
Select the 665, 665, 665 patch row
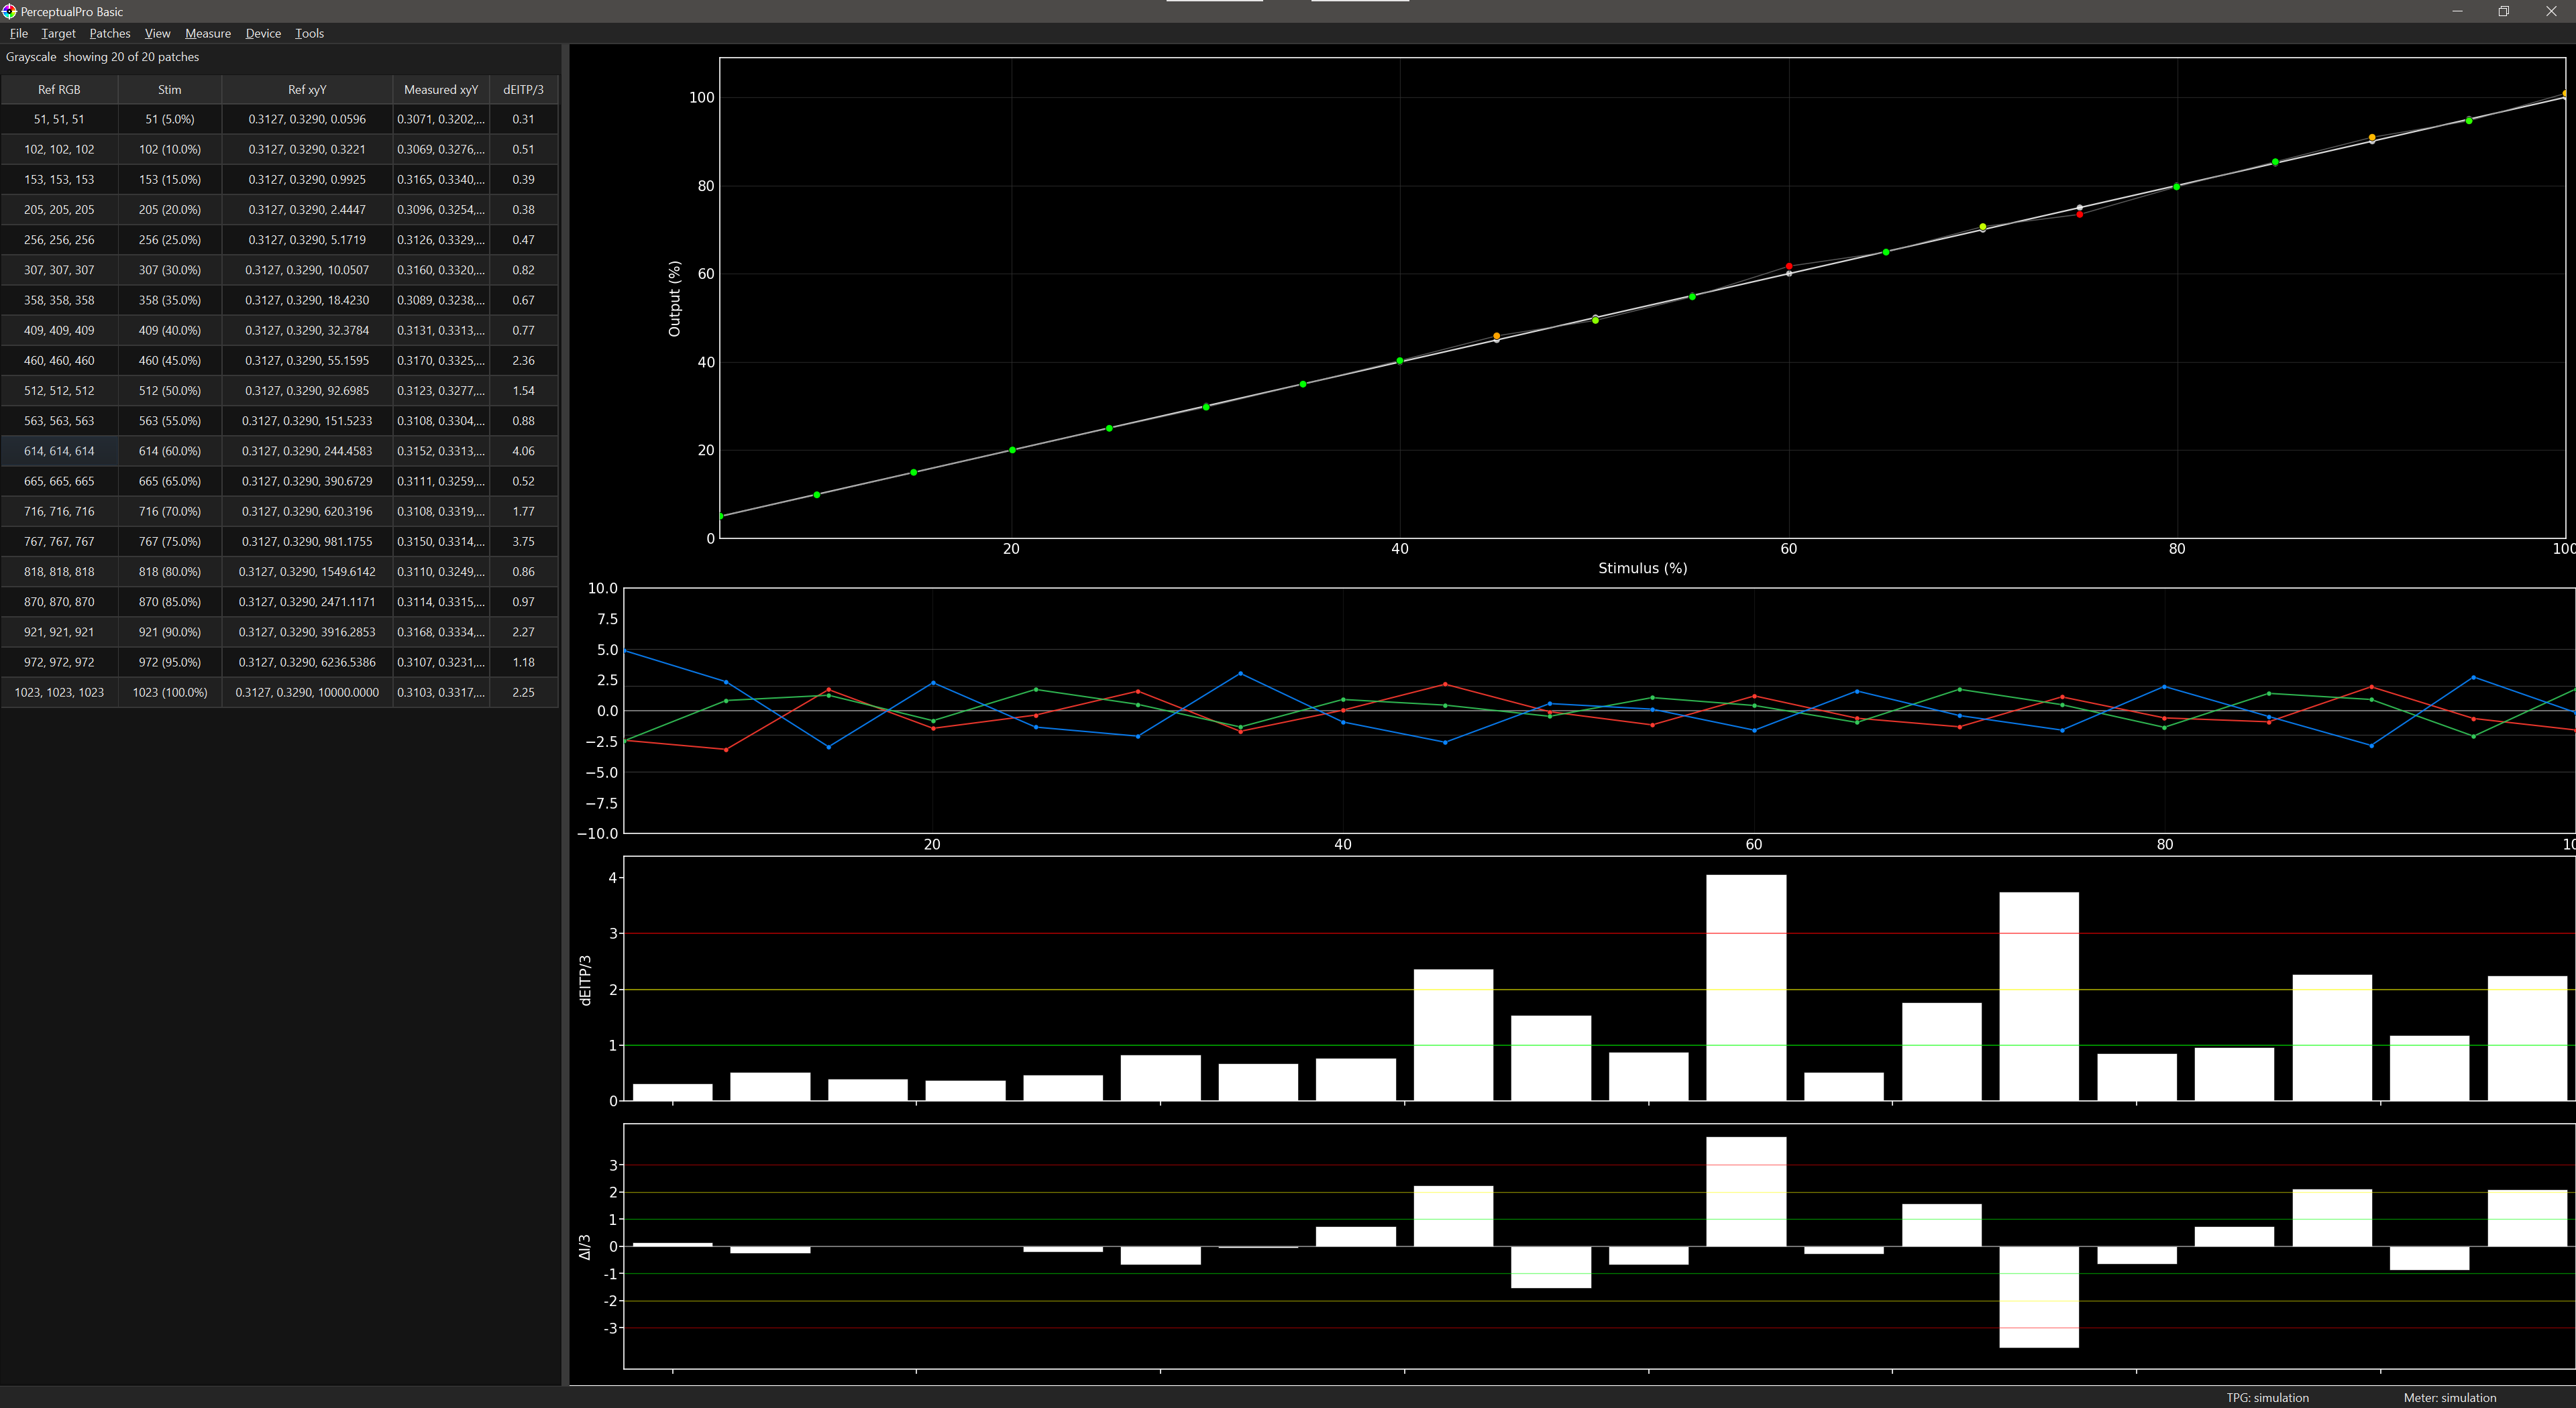pyautogui.click(x=279, y=481)
